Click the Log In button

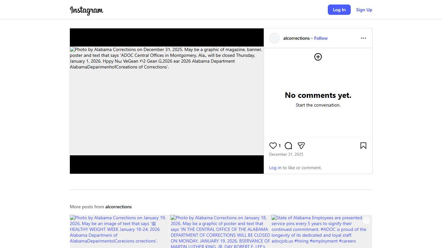[339, 10]
